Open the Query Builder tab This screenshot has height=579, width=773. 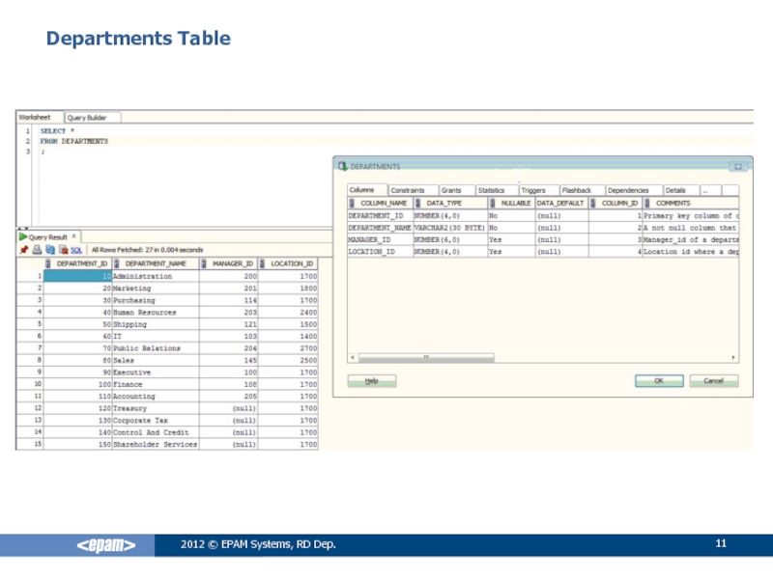coord(93,118)
